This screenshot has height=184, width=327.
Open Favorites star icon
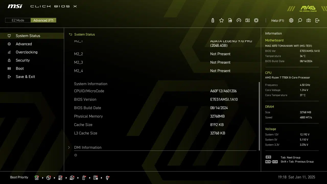tap(221, 20)
